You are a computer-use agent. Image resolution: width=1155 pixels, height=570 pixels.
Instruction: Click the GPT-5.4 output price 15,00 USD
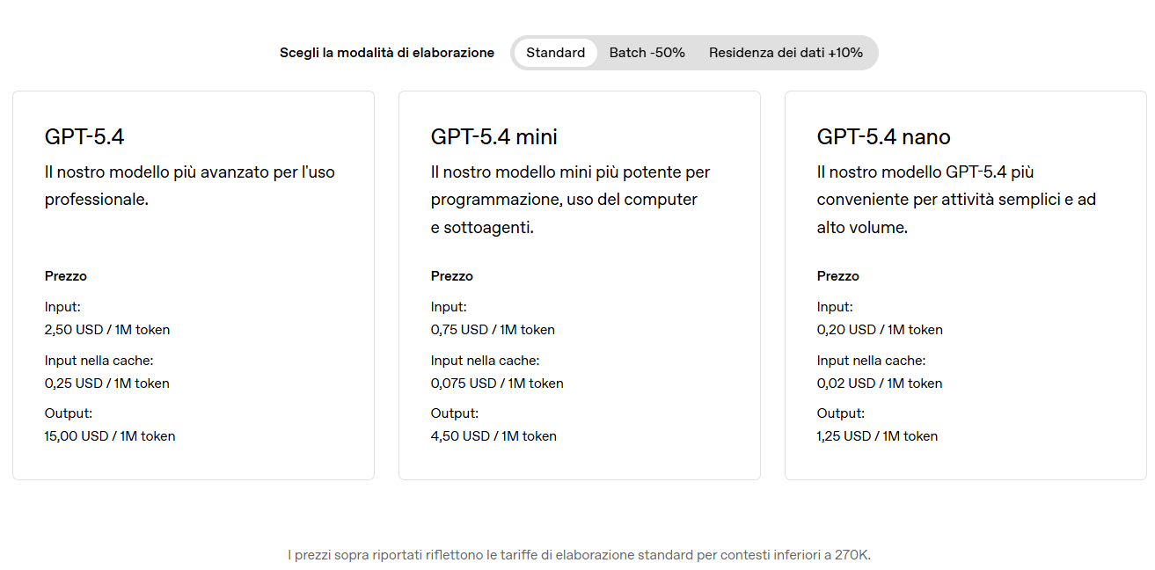[x=110, y=436]
